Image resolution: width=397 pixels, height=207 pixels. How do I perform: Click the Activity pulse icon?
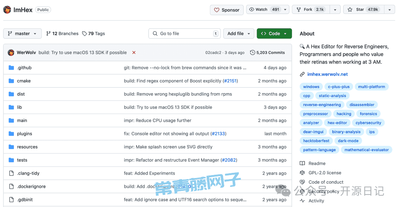[x=302, y=201]
